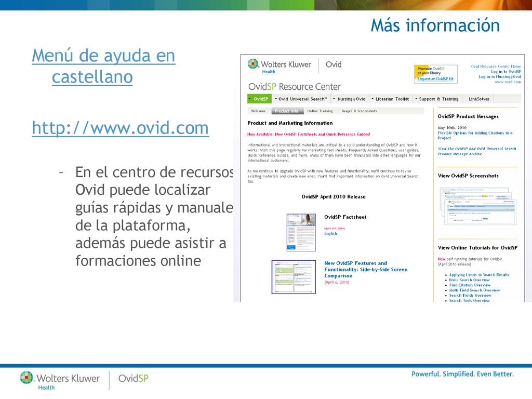Switch to the Online Training tab
This screenshot has width=532, height=399.
pos(320,111)
